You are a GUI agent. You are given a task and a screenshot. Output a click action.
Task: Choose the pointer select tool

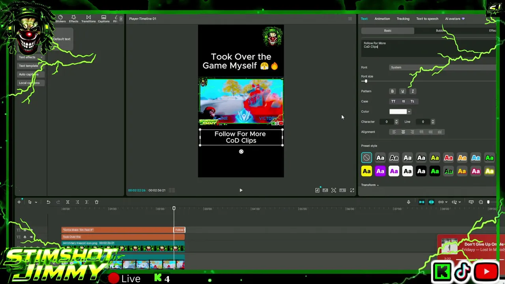[x=30, y=202]
